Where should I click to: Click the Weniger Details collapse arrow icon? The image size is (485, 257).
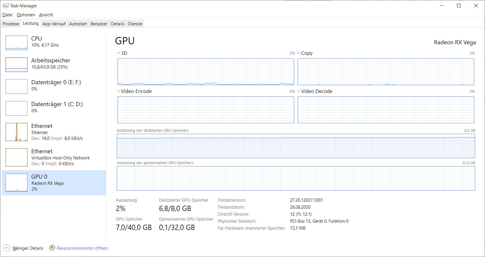[7, 248]
